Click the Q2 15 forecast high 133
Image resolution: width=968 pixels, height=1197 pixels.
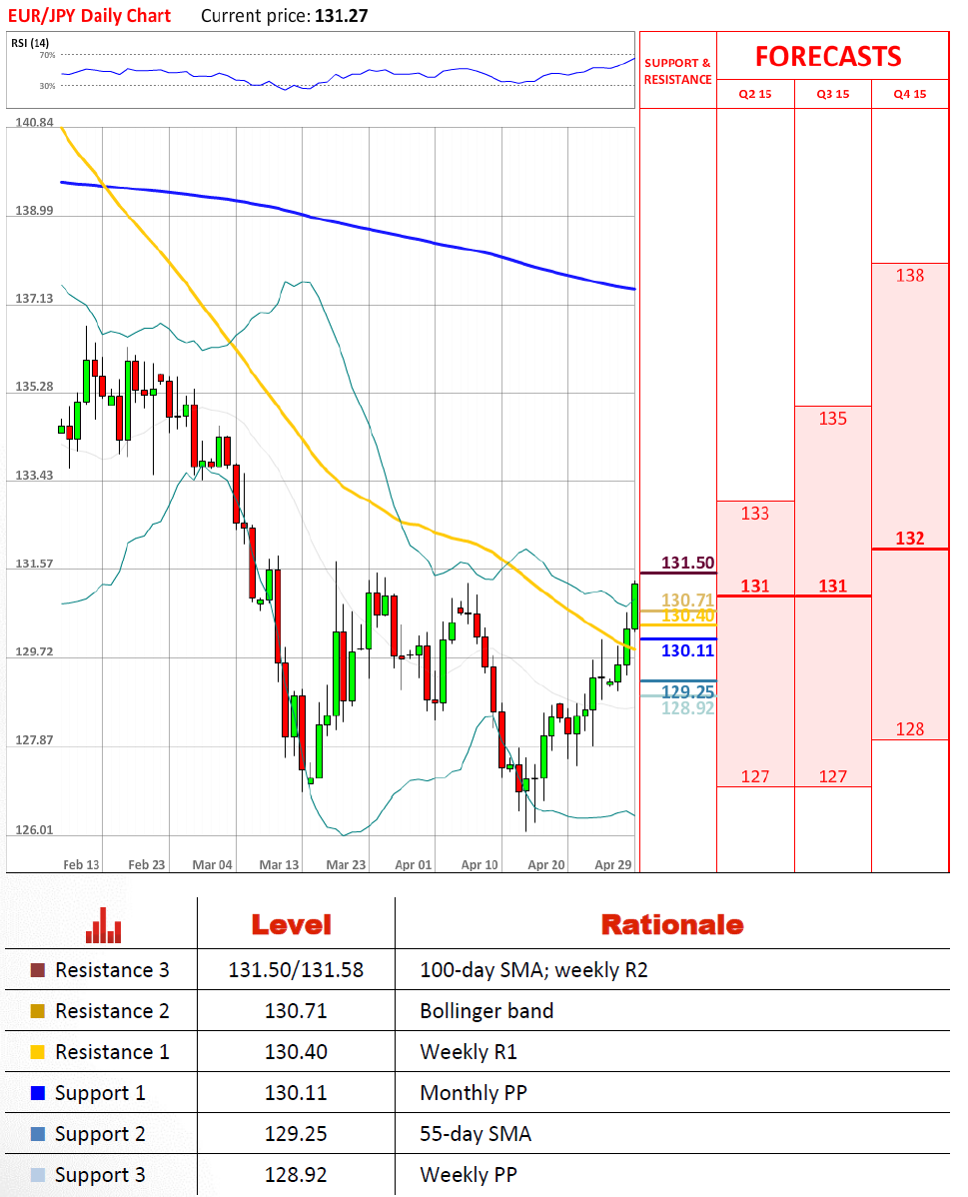pos(755,513)
